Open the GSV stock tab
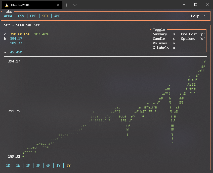Image resolution: width=213 pixels, height=173 pixels. click(21, 16)
